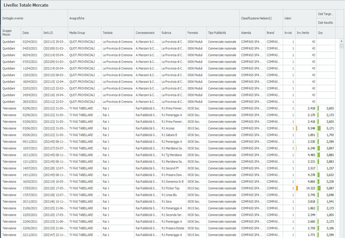Click the scroll up arrow of the grid

tap(342, 42)
